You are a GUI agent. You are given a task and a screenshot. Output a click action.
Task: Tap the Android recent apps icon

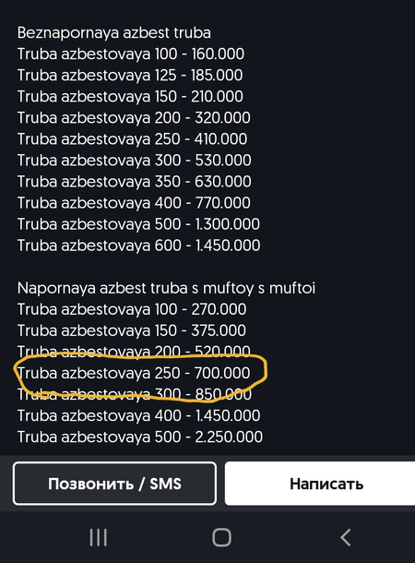[x=99, y=537]
